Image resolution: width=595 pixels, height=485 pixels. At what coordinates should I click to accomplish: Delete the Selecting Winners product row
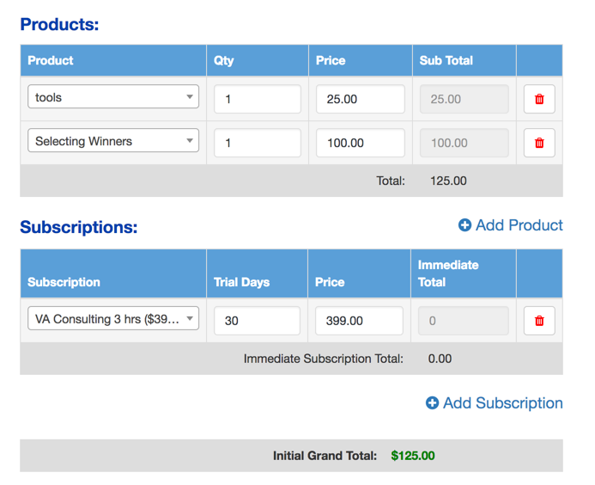[539, 143]
